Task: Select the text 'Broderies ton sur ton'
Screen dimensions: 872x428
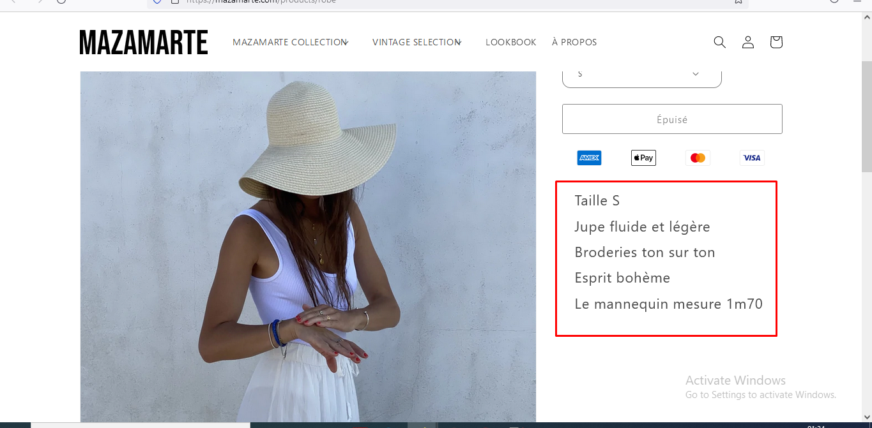Action: (x=645, y=253)
